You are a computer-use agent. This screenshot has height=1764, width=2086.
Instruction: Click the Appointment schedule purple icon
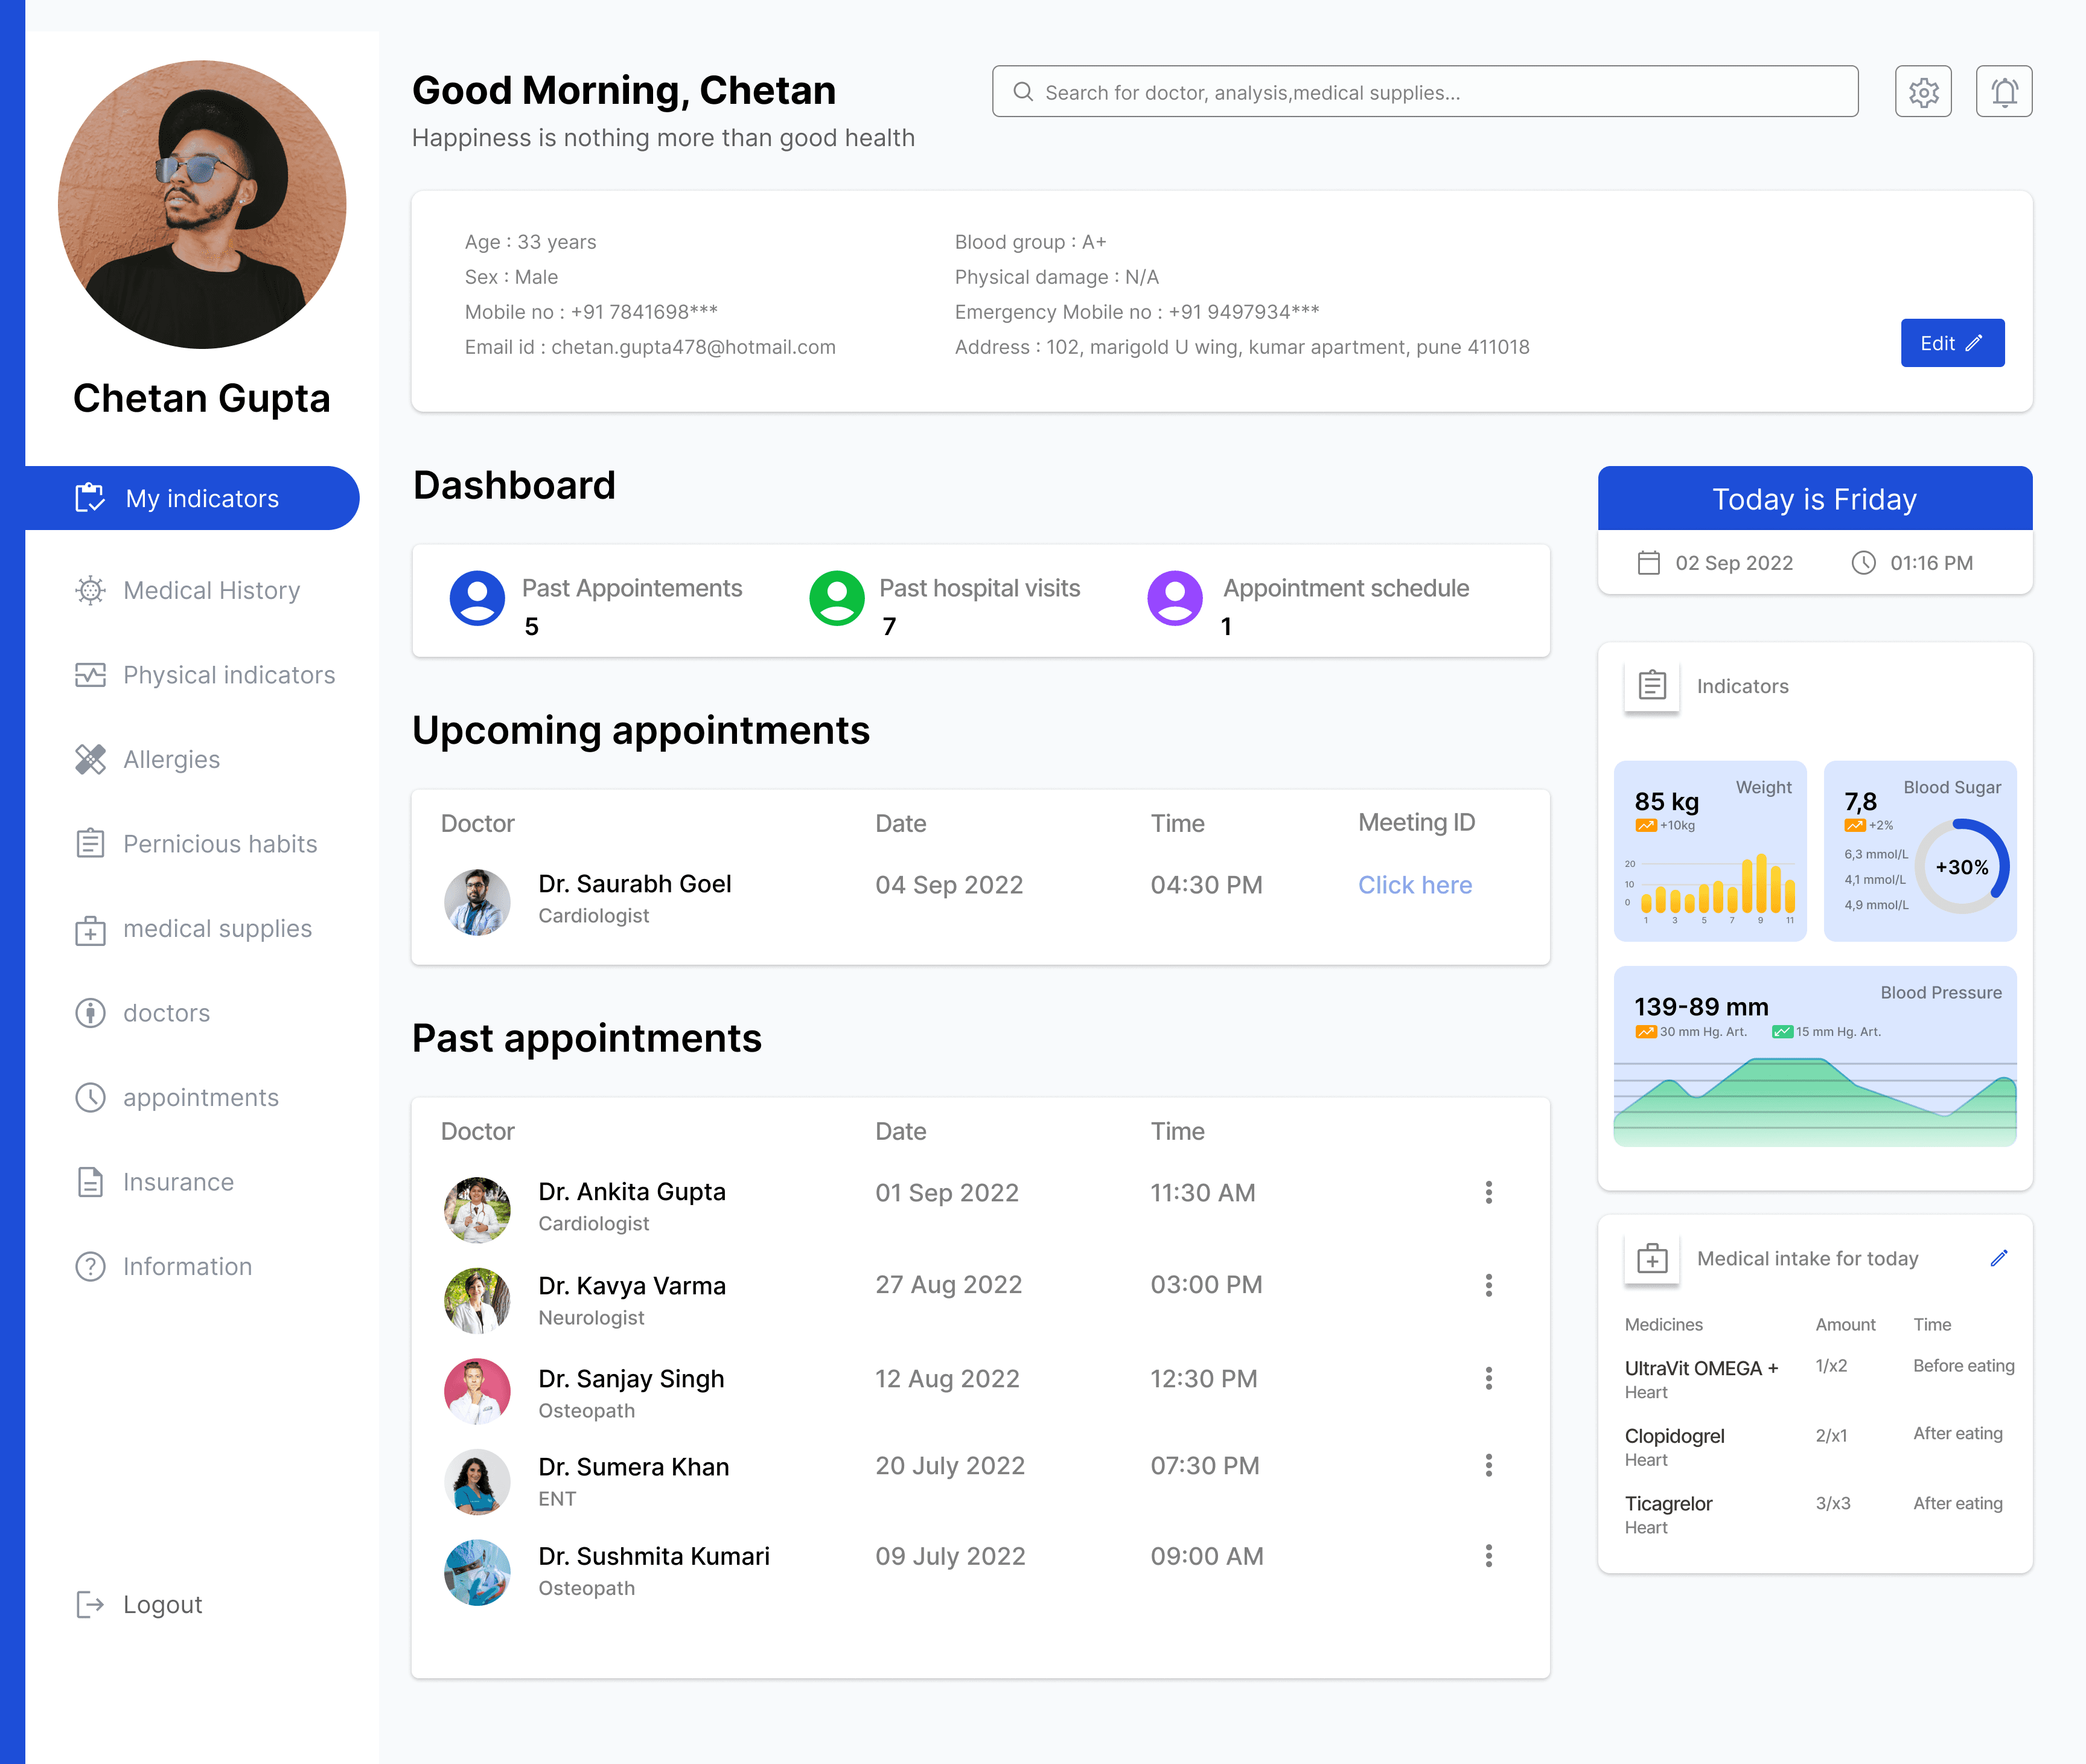tap(1174, 599)
